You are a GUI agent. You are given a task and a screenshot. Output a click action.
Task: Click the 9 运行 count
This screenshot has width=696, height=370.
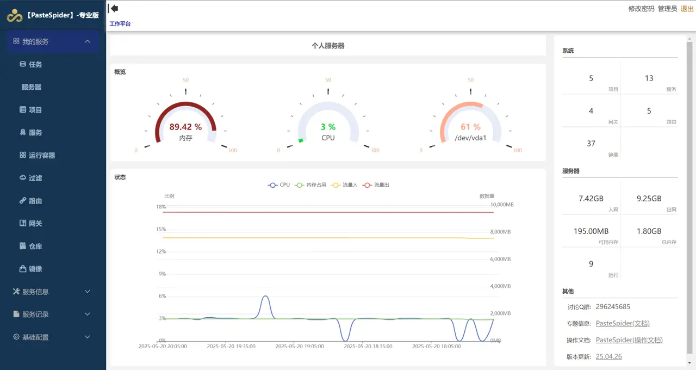coord(591,264)
